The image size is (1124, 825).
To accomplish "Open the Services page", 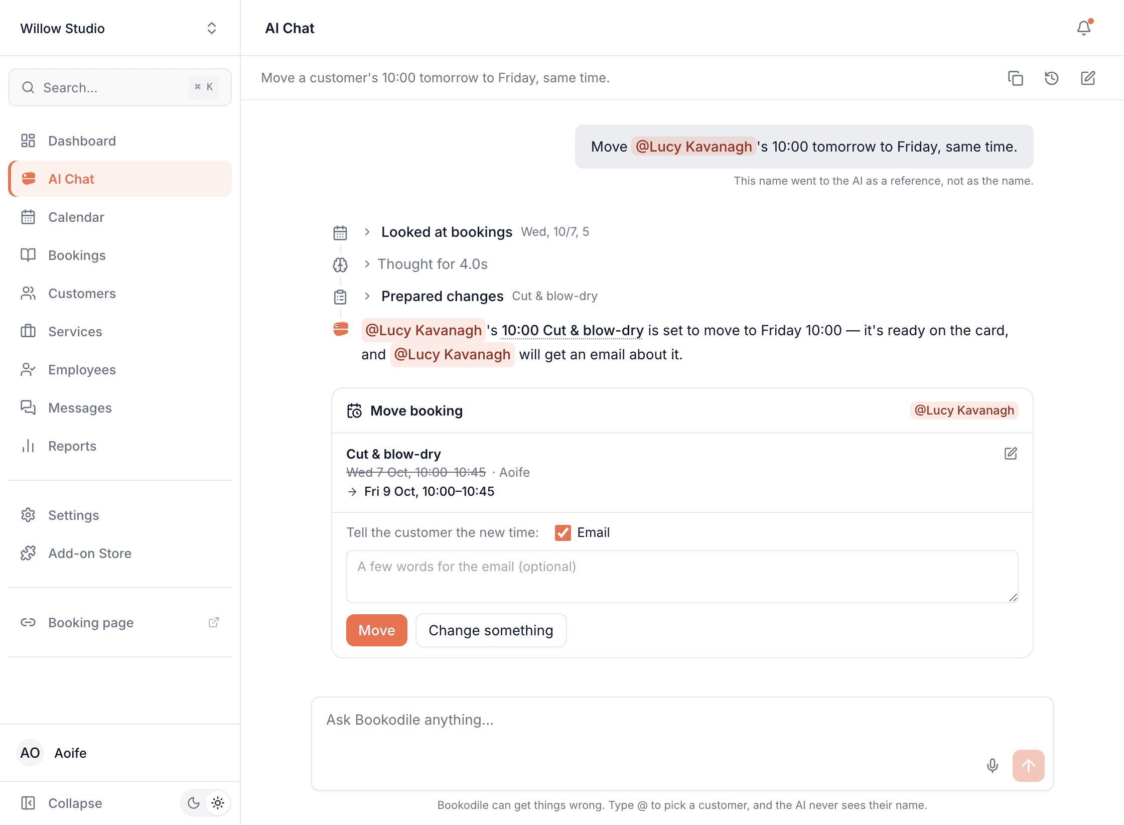I will [120, 331].
